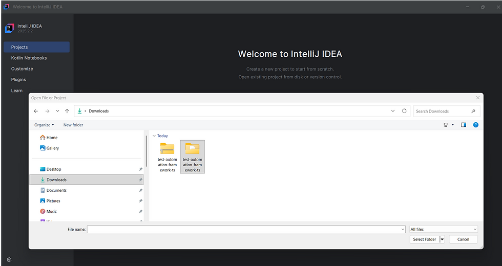Expand the view options dropdown arrow
The image size is (502, 266).
pos(453,125)
